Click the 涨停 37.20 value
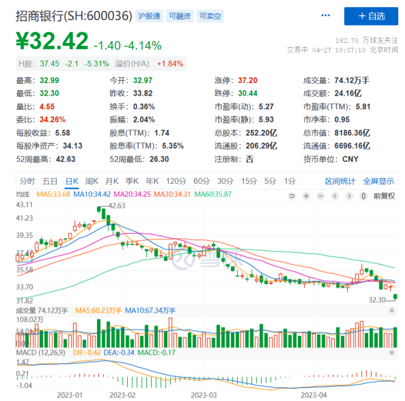Image resolution: width=405 pixels, height=401 pixels. click(x=248, y=80)
